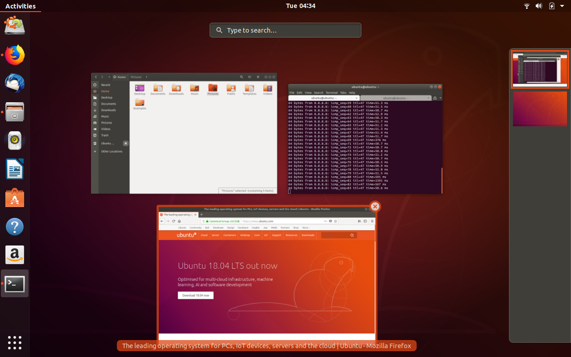This screenshot has height=357, width=571.
Task: Click the terminal window's vertical scrollbar
Action: 442,180
